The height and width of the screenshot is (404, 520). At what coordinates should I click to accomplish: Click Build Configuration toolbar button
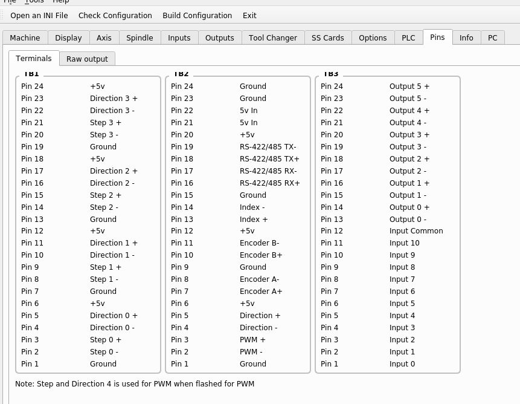(x=197, y=16)
